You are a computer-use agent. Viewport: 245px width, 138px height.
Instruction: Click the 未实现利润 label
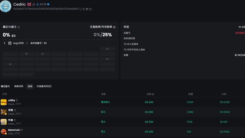(129, 38)
